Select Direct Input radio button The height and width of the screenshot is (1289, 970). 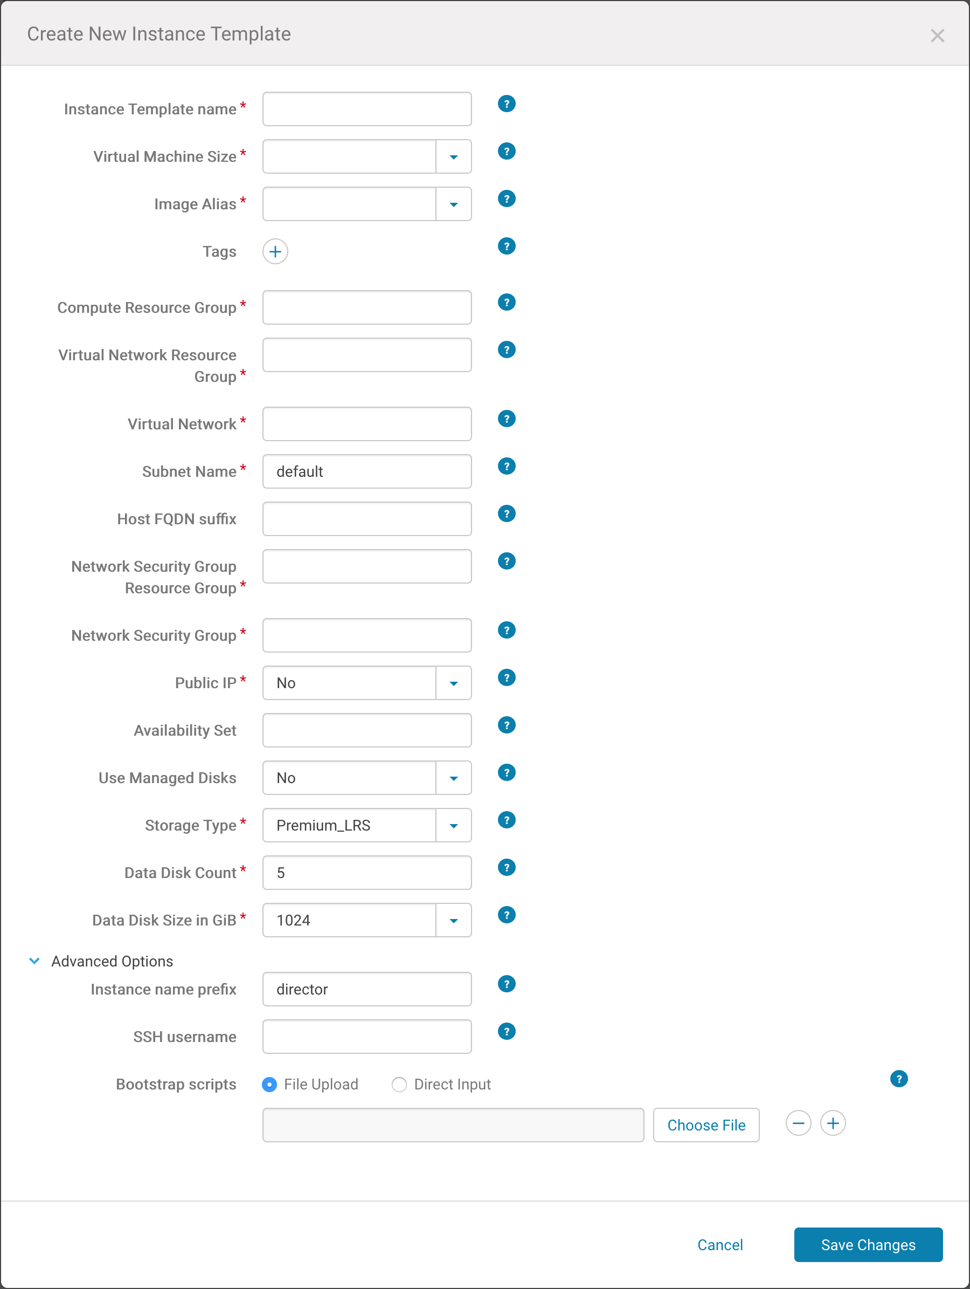[399, 1085]
